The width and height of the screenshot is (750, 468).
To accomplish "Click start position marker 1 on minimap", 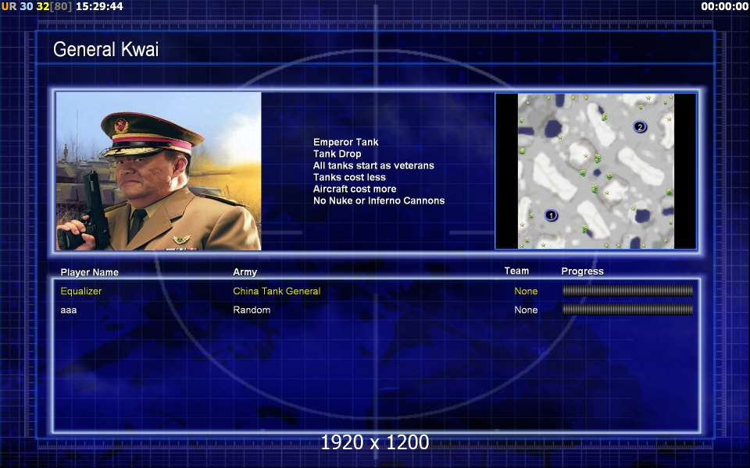I will [551, 215].
